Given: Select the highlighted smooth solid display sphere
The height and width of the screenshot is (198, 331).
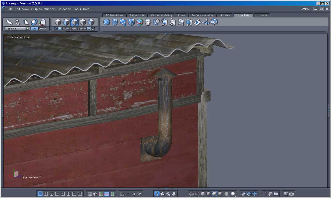Looking at the screenshot, I should tap(214, 194).
